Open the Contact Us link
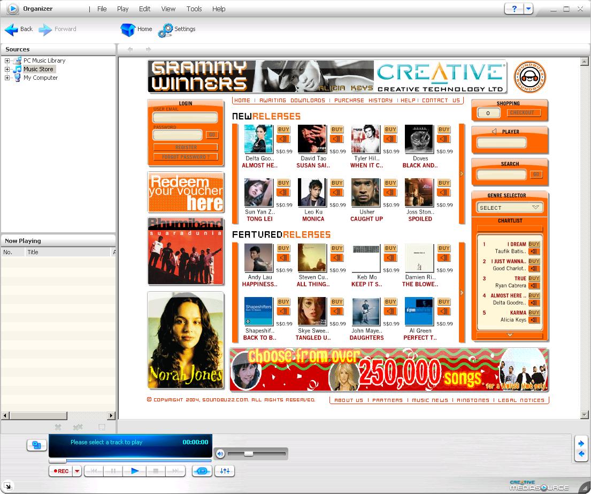 click(441, 100)
